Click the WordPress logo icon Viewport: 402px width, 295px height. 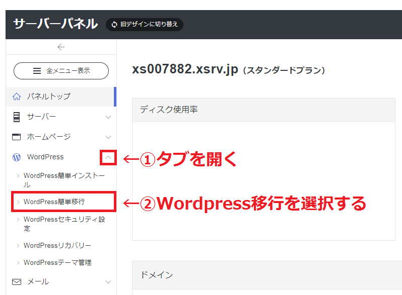click(x=17, y=157)
